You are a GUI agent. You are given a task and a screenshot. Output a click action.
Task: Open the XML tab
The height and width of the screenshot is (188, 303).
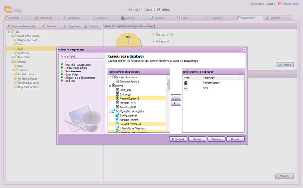click(192, 18)
